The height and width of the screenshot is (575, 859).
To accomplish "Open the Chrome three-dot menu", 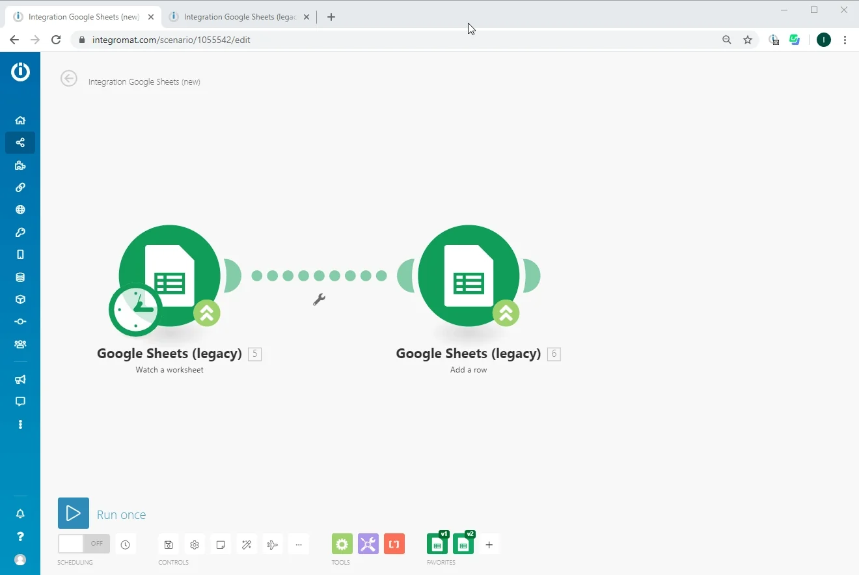I will tap(845, 40).
